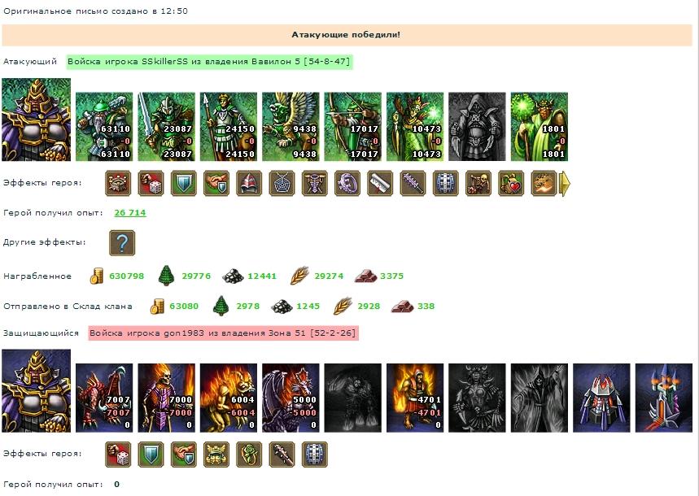Select the griffin unit with 9438 troops
Screen dimensions: 699x496
[291, 127]
